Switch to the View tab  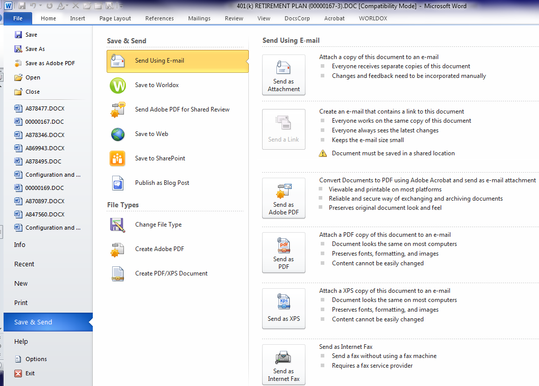click(x=264, y=18)
